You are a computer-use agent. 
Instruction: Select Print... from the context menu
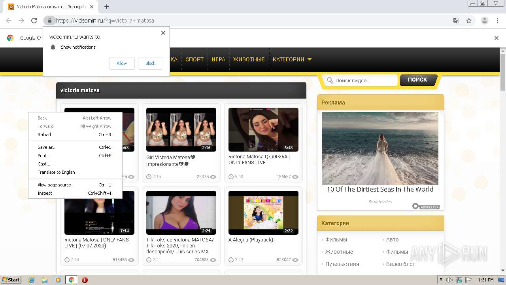pyautogui.click(x=75, y=156)
